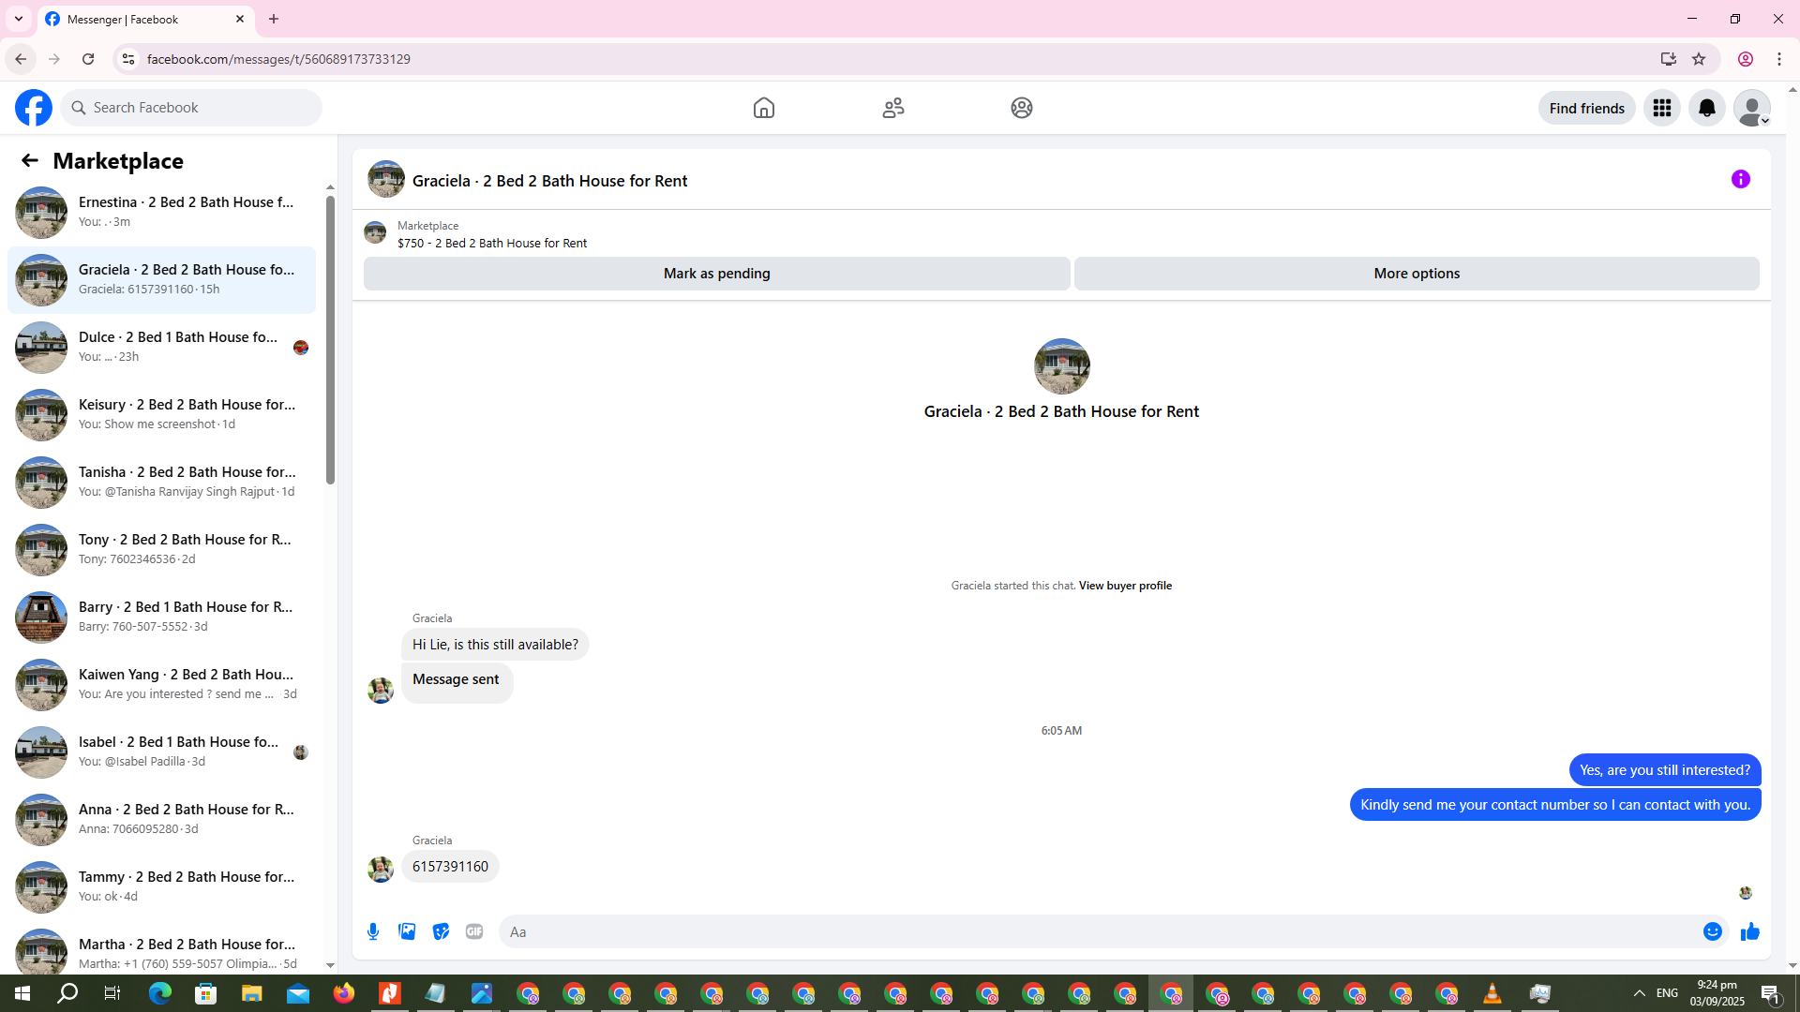Open VLC media player from taskbar
The image size is (1800, 1012).
[x=1492, y=993]
